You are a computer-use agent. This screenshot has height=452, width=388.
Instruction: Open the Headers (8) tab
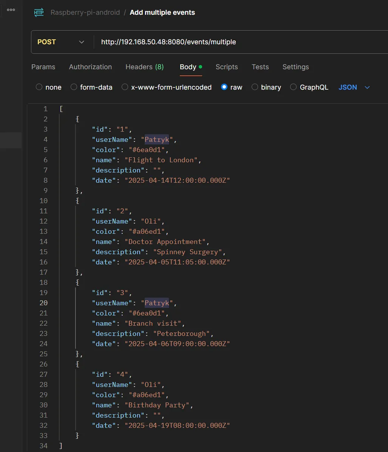[144, 67]
